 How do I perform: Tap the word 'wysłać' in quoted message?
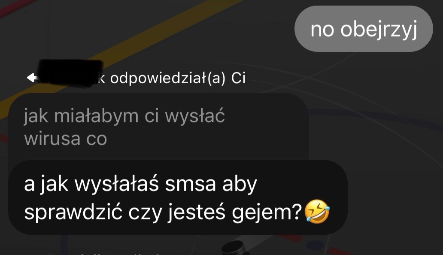[194, 117]
